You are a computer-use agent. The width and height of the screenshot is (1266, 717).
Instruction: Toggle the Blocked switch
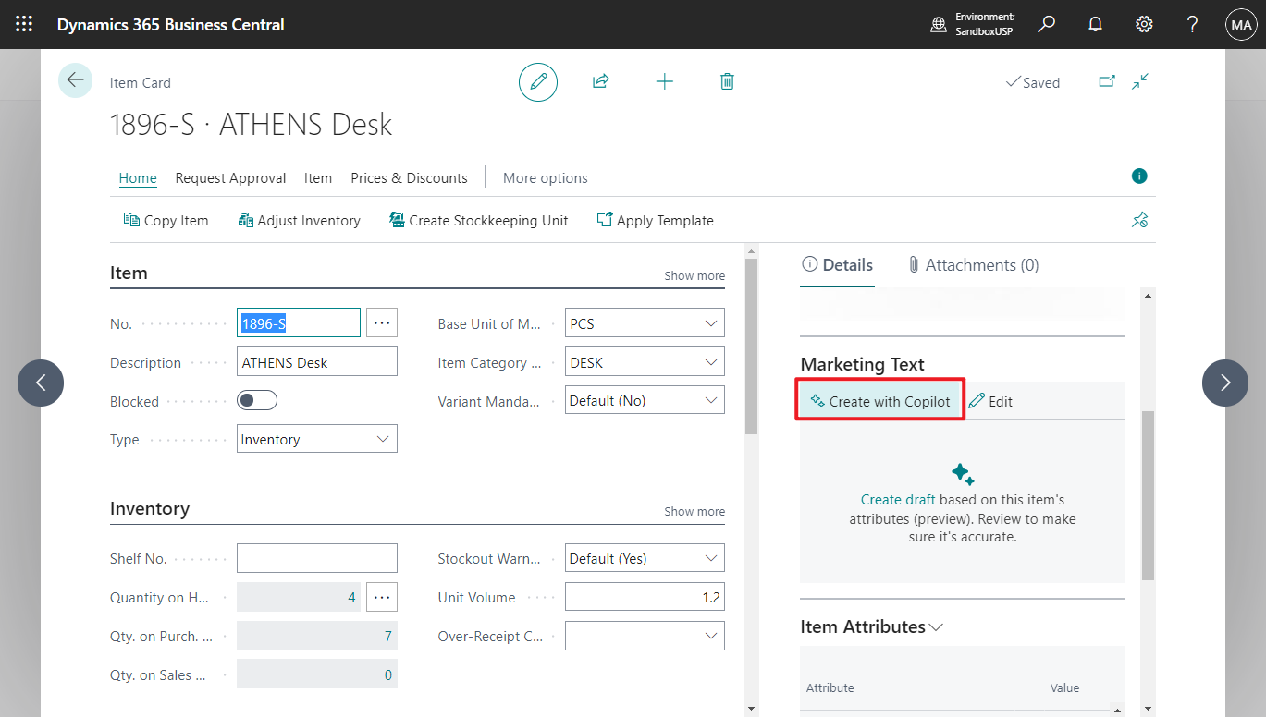tap(256, 400)
